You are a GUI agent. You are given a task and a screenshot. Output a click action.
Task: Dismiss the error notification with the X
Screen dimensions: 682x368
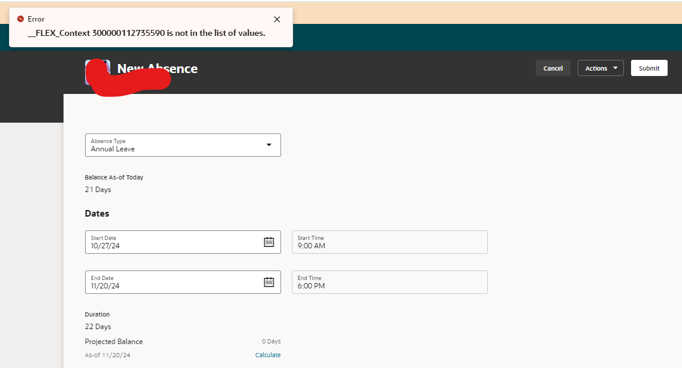[x=277, y=19]
